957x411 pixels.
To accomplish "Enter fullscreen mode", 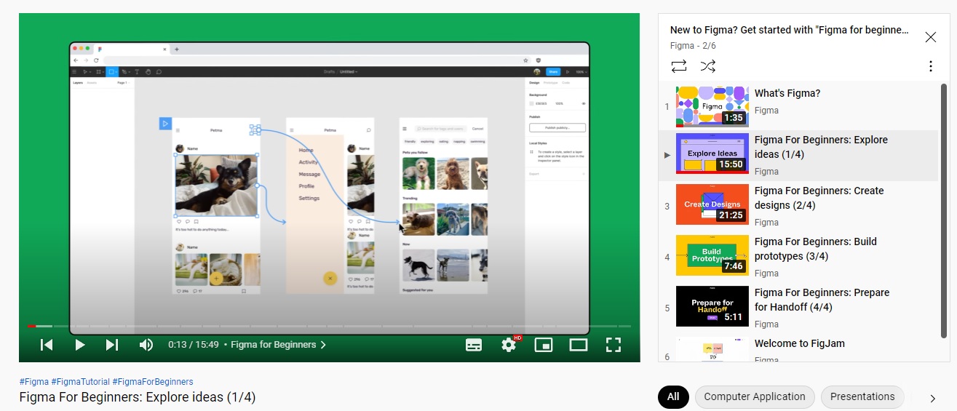I will coord(613,345).
